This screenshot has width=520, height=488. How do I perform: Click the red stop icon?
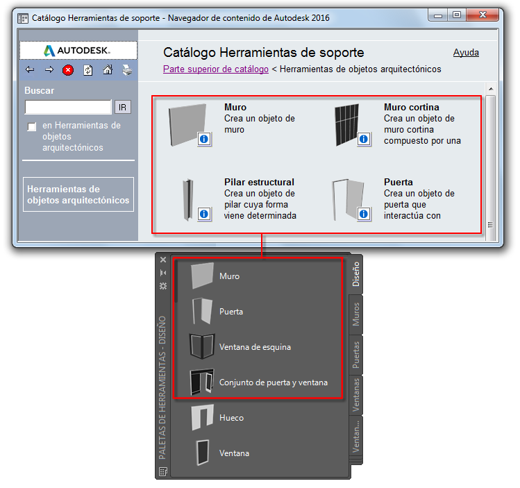click(68, 70)
